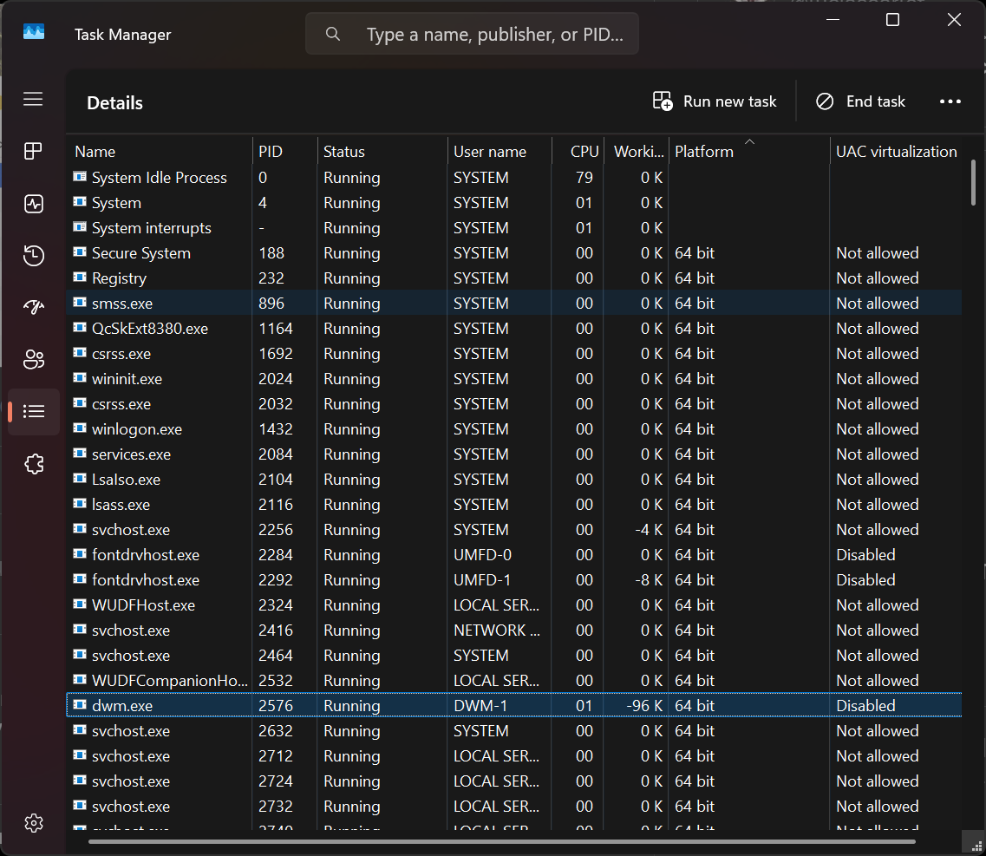Minimize the Task Manager window
The image size is (986, 856).
[x=833, y=19]
